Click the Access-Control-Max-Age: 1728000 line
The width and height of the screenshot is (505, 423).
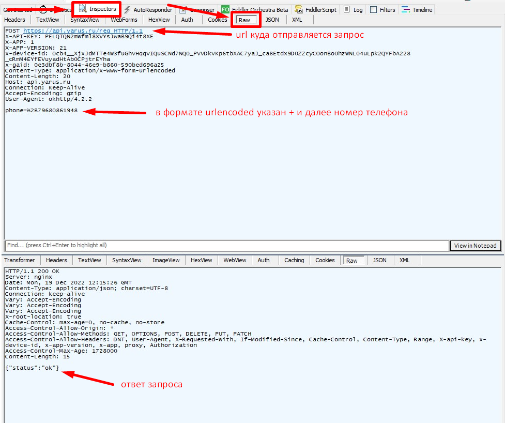61,351
